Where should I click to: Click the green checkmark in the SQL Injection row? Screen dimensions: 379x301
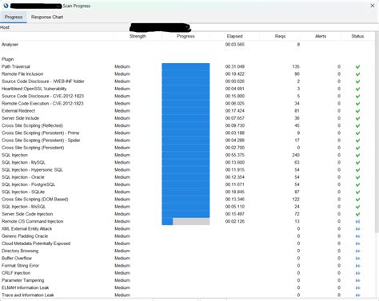357,155
